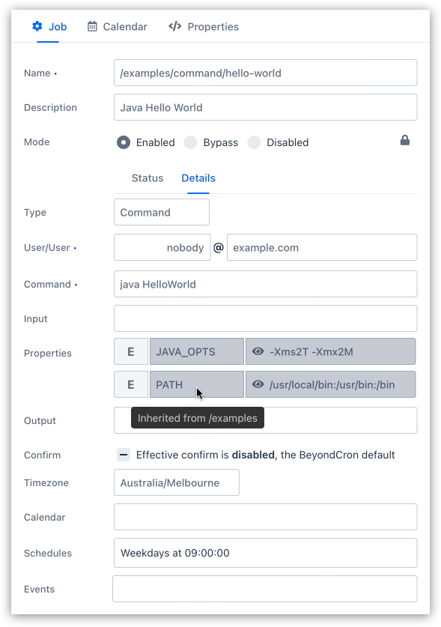441x627 pixels.
Task: Select the Bypass mode radio button
Action: (191, 142)
